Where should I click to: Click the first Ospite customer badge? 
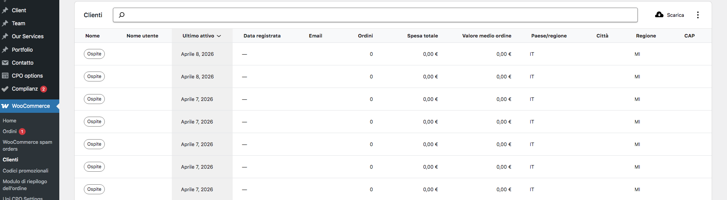94,54
